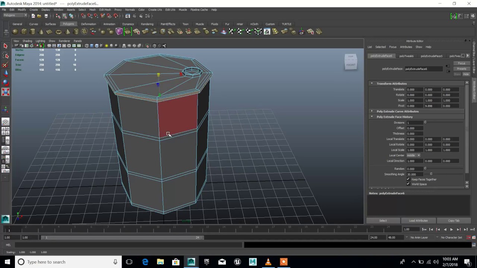The height and width of the screenshot is (268, 477).
Task: Click the Hide button in Attribute Editor
Action: [x=465, y=74]
